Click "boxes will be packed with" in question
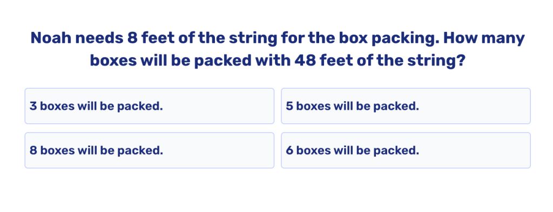The height and width of the screenshot is (212, 553). (190, 61)
